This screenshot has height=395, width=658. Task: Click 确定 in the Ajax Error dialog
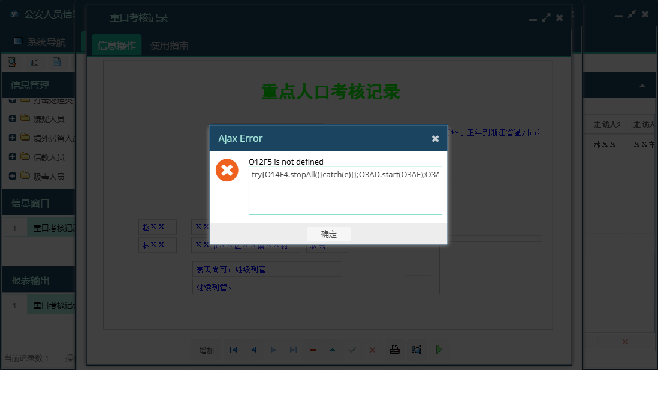click(x=328, y=234)
